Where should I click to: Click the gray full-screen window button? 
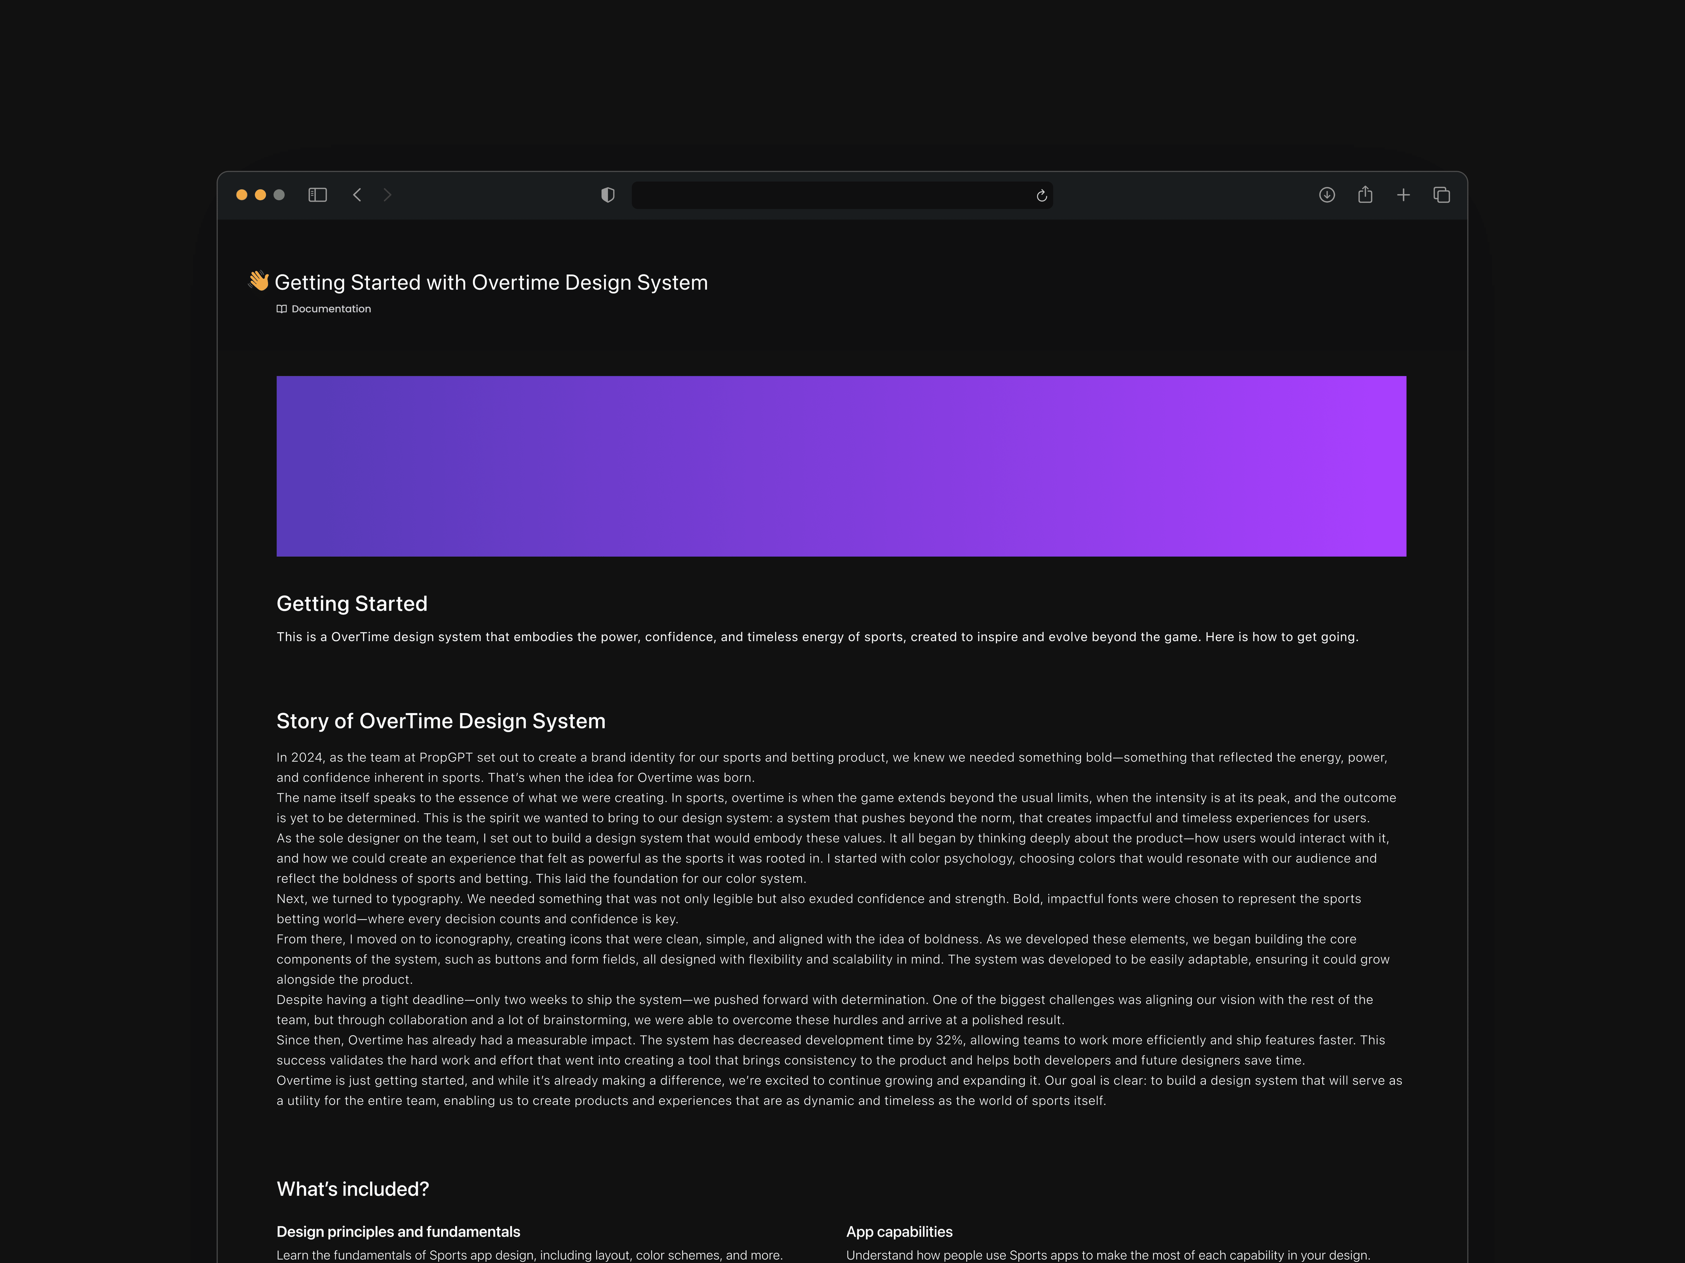pyautogui.click(x=279, y=195)
